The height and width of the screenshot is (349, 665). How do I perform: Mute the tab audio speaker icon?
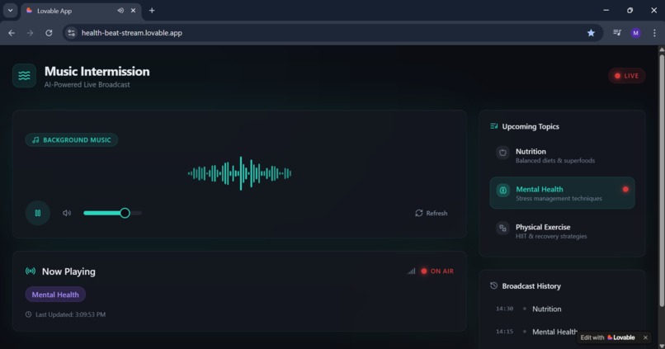(120, 11)
